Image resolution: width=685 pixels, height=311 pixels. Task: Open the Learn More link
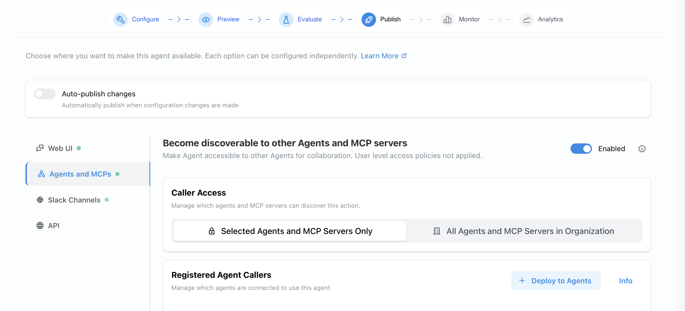pos(380,55)
